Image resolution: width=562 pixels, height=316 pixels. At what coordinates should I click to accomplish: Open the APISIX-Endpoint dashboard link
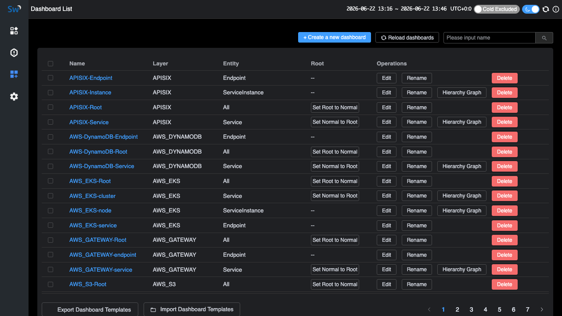91,78
